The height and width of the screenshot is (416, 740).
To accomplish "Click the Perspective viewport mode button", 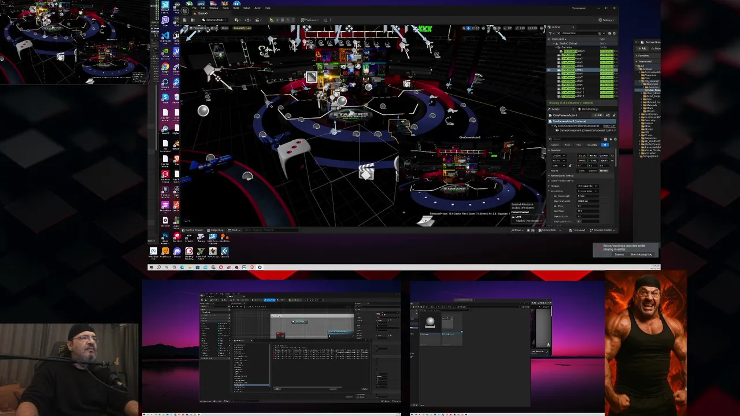I will click(x=198, y=28).
